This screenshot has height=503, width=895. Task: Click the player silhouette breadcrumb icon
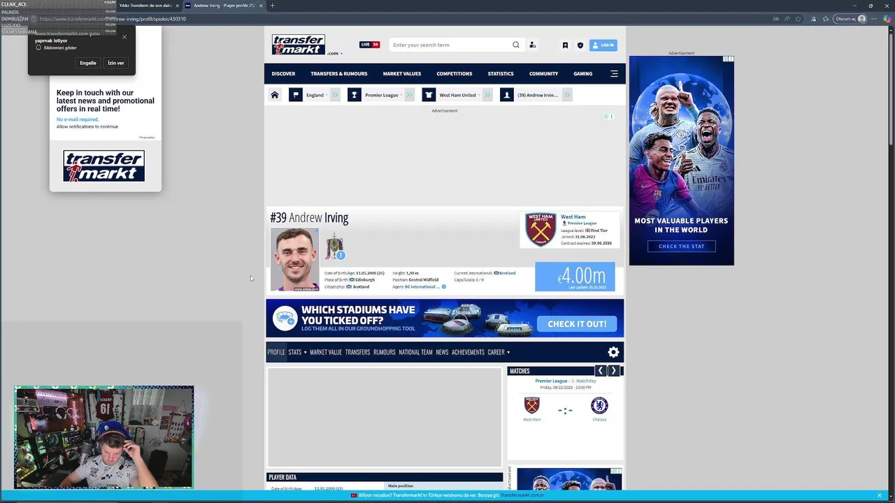click(x=507, y=95)
